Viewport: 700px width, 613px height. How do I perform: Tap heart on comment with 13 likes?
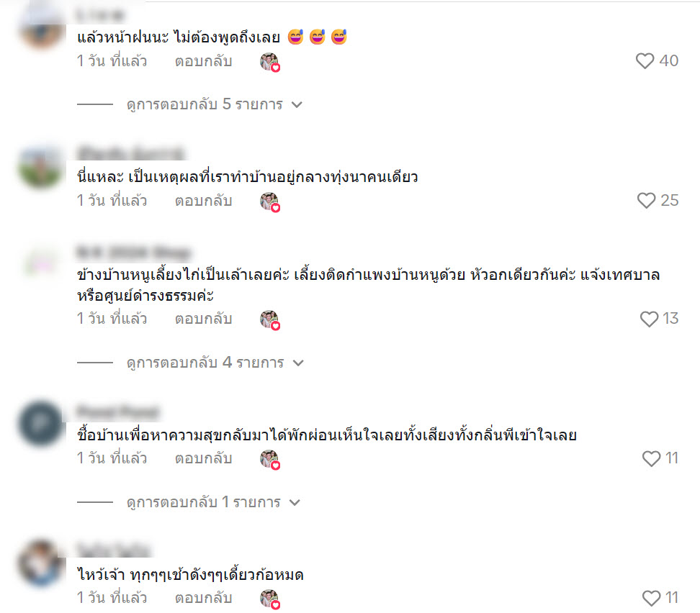649,319
